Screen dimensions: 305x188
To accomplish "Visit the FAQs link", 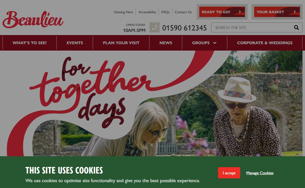I will [165, 12].
